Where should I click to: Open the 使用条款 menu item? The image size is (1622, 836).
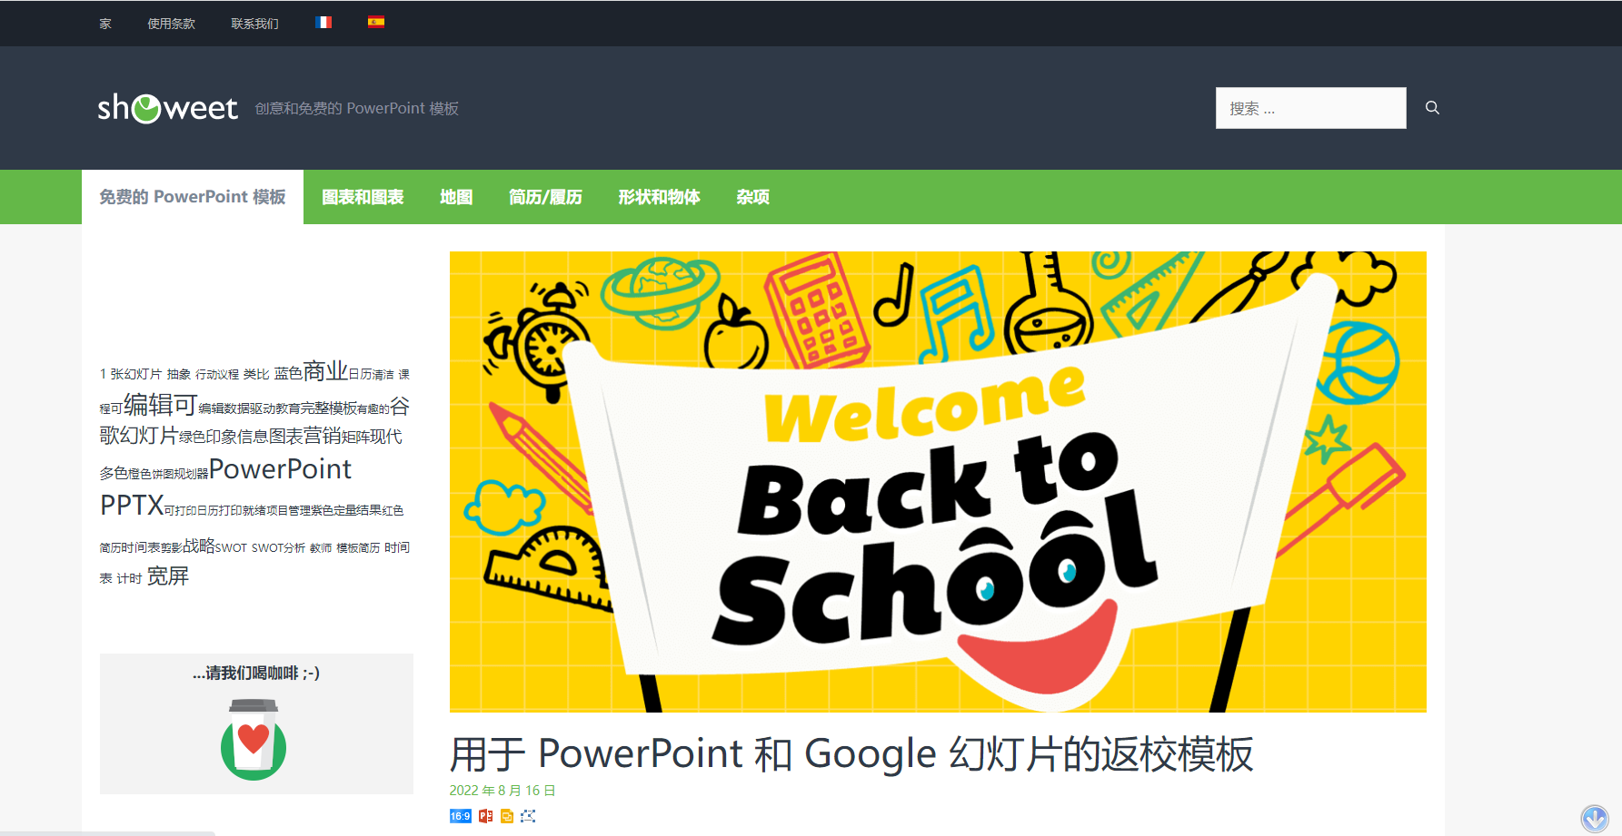pos(172,24)
